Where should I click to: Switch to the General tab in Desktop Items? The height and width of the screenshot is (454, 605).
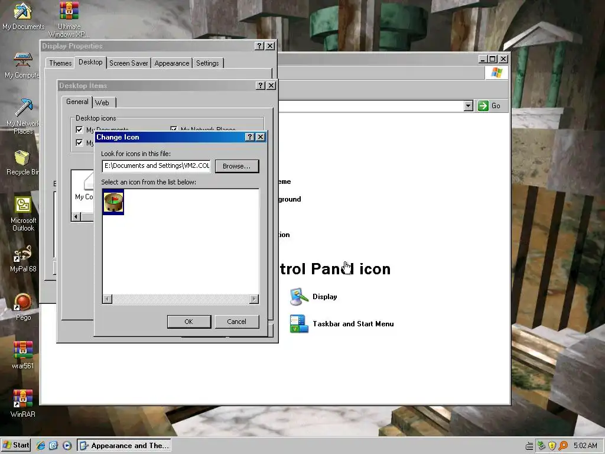tap(77, 102)
